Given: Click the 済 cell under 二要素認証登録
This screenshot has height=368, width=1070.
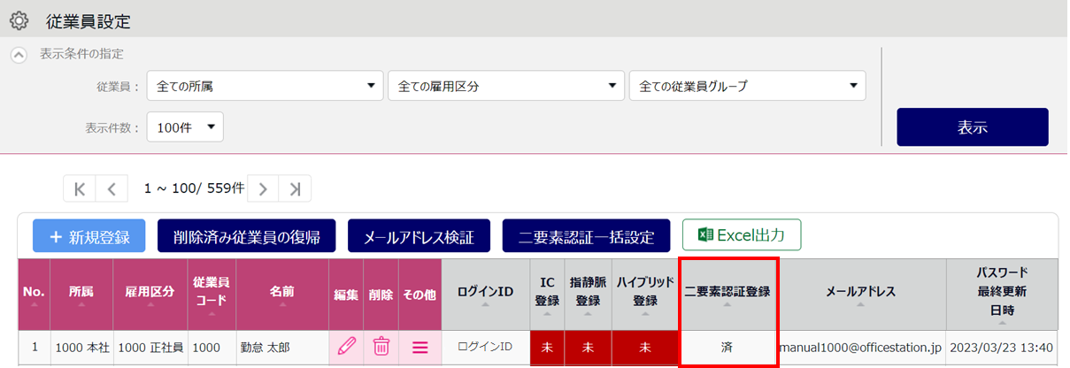Looking at the screenshot, I should [727, 347].
